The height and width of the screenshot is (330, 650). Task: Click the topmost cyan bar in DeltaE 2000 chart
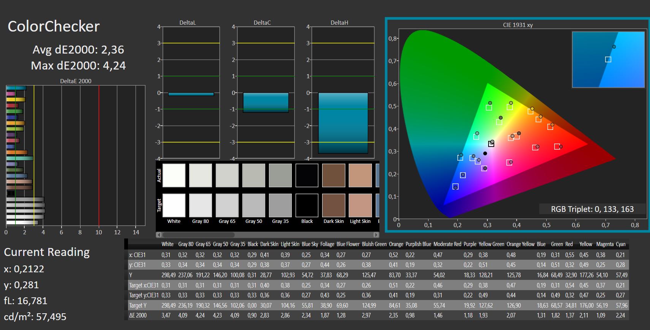(16, 88)
